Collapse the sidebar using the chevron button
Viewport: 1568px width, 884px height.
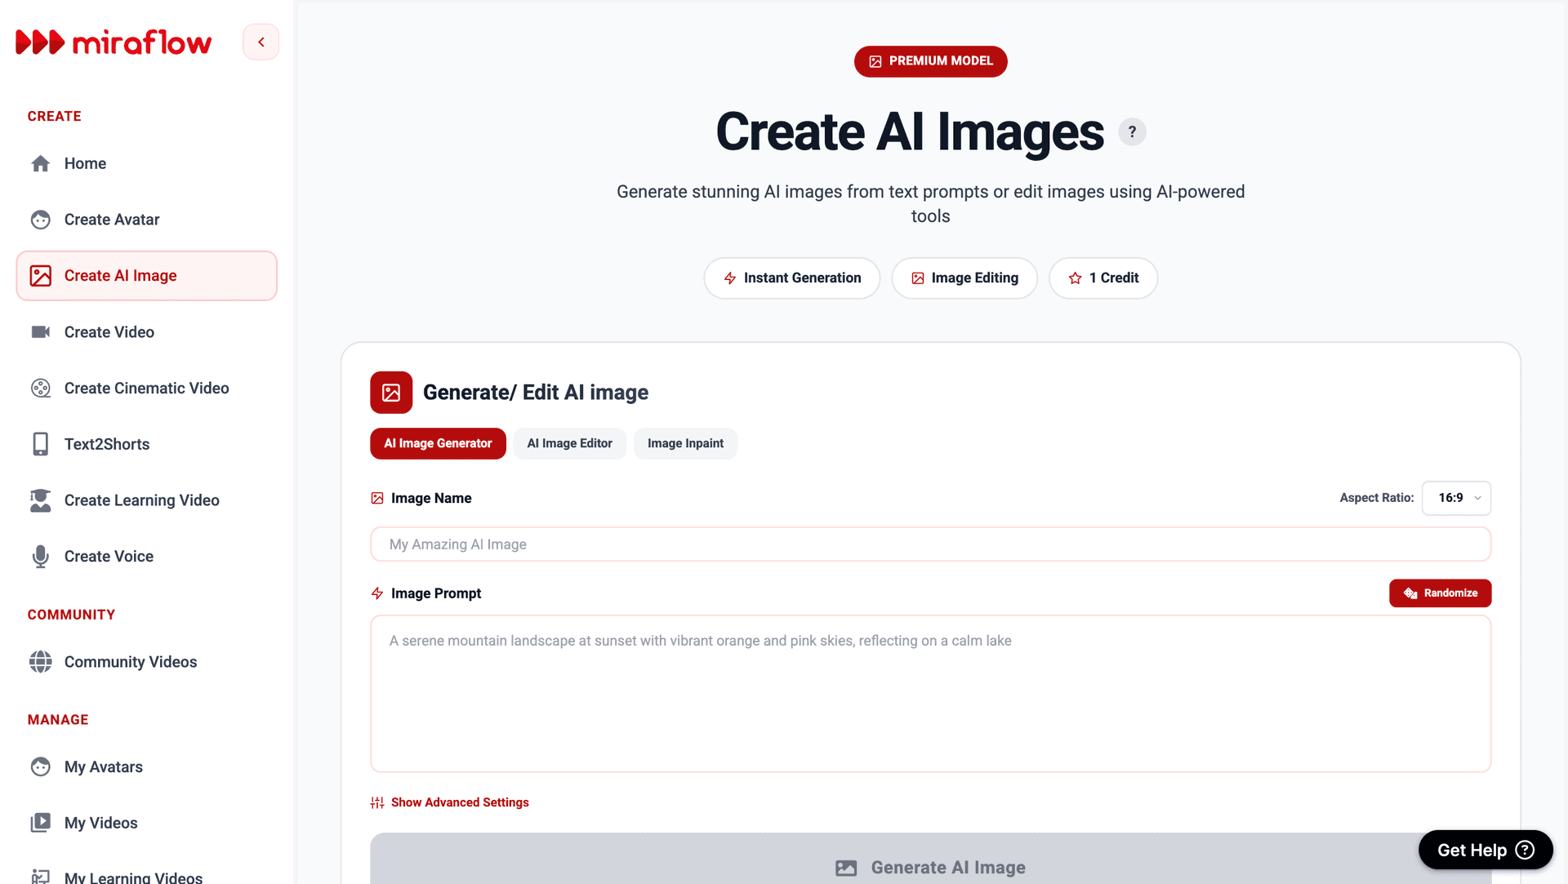tap(261, 41)
